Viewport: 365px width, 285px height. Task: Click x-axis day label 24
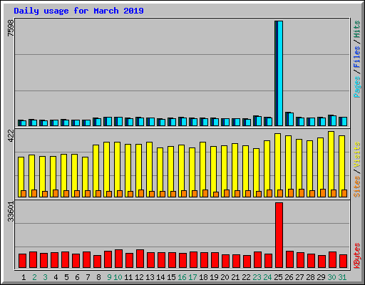267,277
